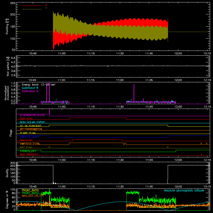The image size is (213, 213).
Task: Select the red legend line for X
Action: coord(32,6)
